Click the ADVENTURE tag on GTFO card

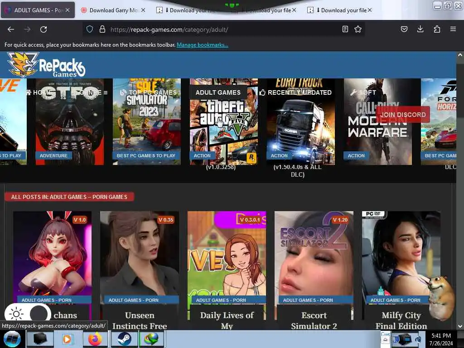[x=53, y=156]
